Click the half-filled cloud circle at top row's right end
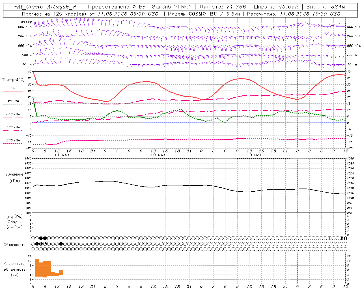362x289 pixels. 345,238
